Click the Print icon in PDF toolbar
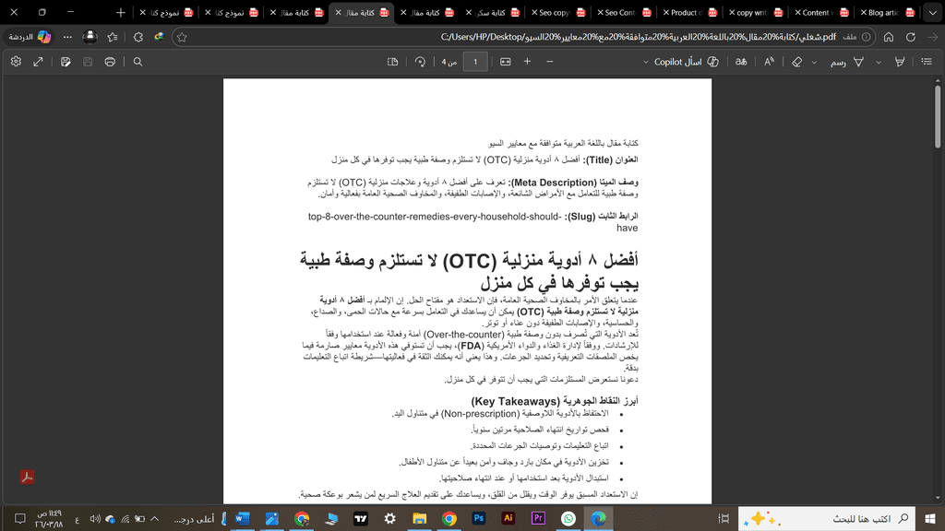Viewport: 945px width, 531px height. point(110,62)
